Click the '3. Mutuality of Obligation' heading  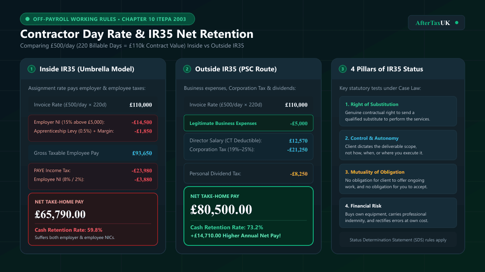[x=375, y=172]
